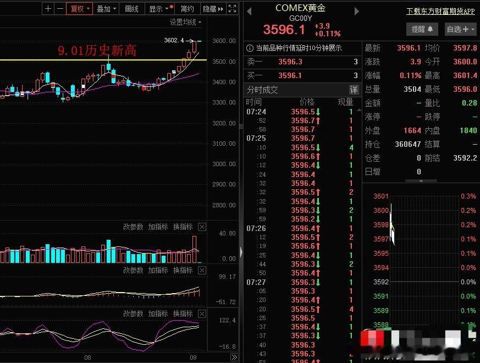
Task: Go to next instrument with right arrow
Action: click(x=356, y=12)
